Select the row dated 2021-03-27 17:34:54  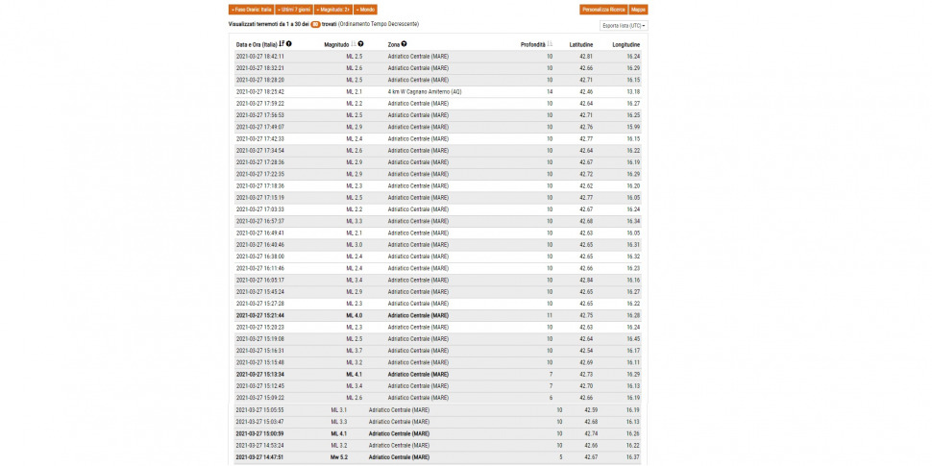437,151
